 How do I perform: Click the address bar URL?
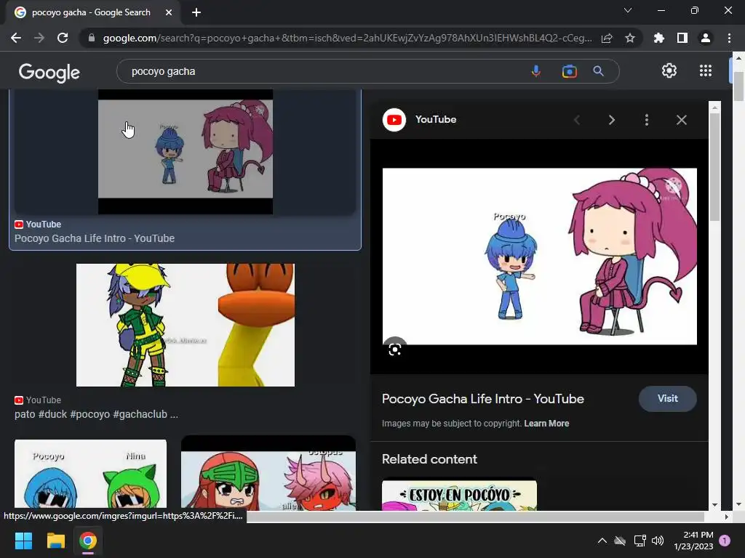pyautogui.click(x=347, y=38)
